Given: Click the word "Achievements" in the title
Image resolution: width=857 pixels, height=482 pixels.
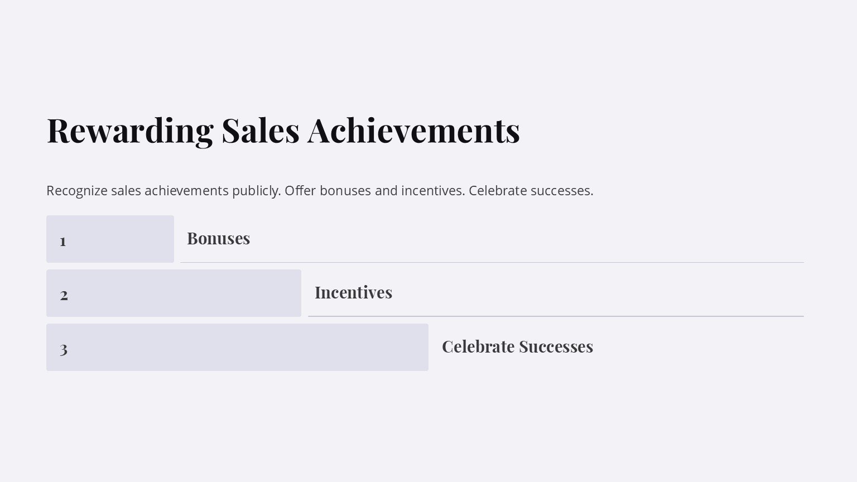Looking at the screenshot, I should tap(413, 131).
